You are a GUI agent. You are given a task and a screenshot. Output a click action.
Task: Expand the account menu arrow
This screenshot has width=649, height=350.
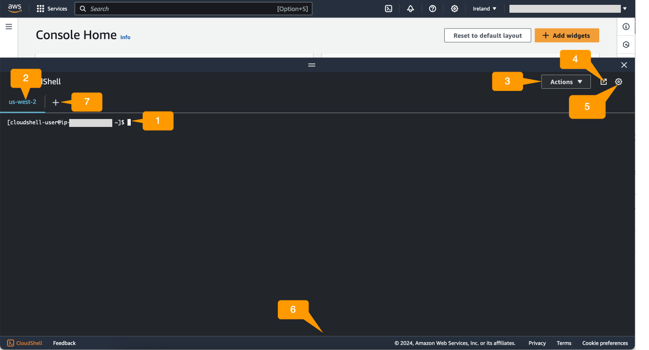pyautogui.click(x=625, y=9)
